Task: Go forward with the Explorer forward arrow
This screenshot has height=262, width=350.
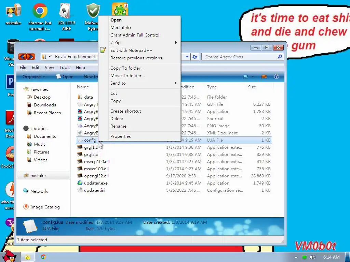Action: pyautogui.click(x=31, y=57)
